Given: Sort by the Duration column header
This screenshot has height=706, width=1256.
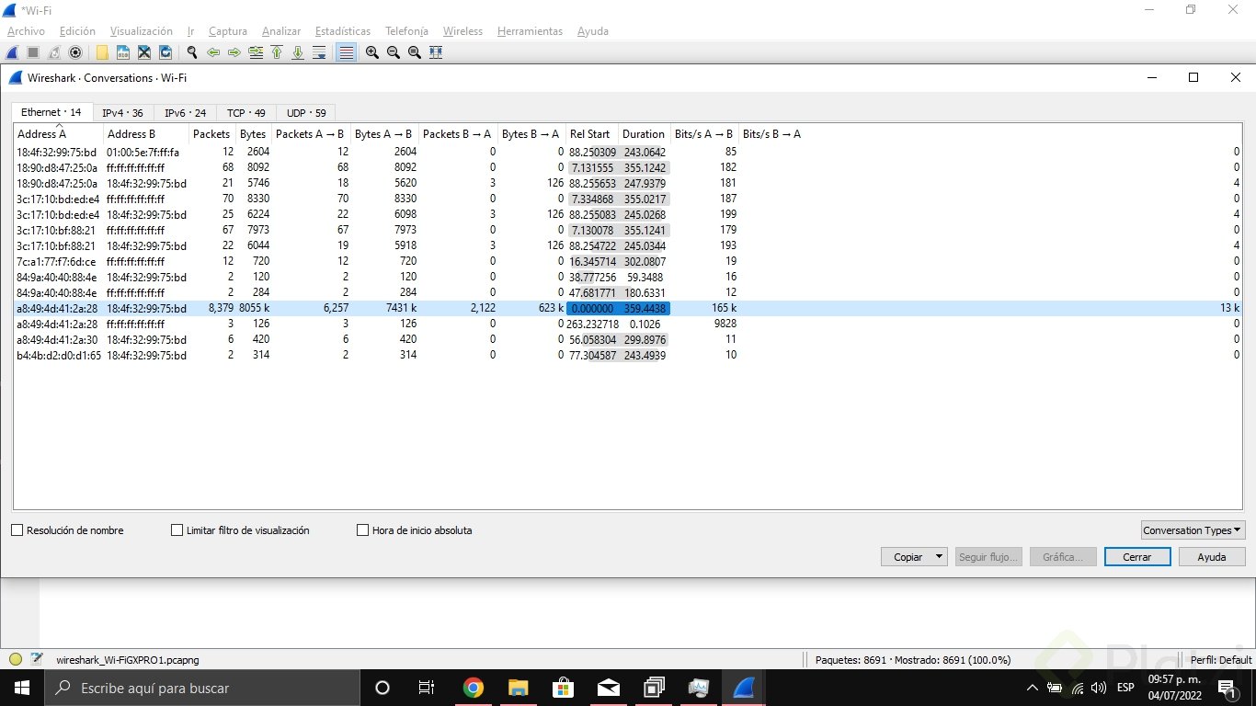Looking at the screenshot, I should click(x=644, y=134).
